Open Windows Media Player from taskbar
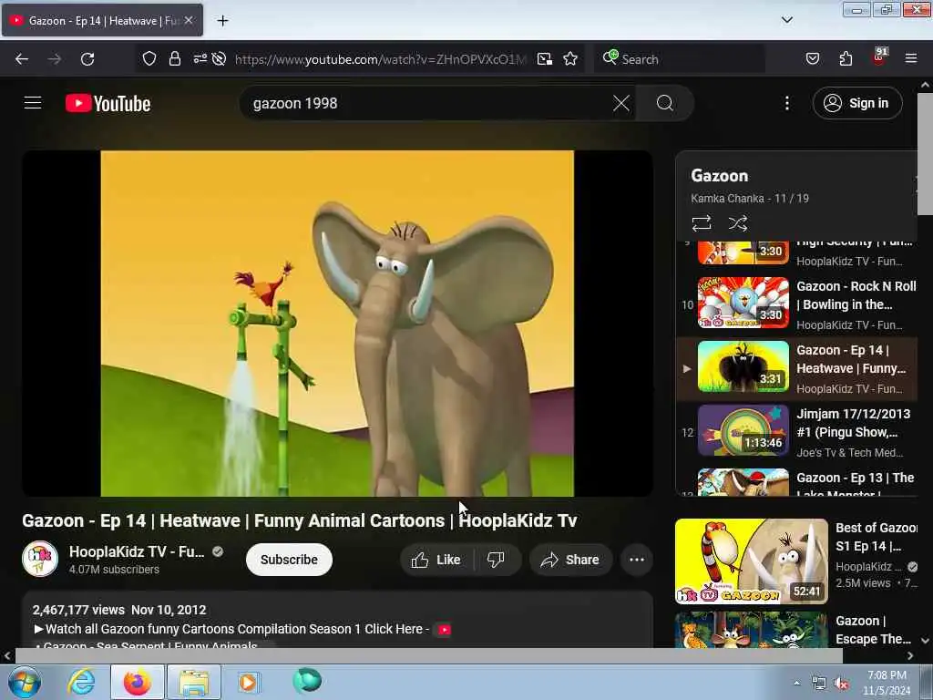This screenshot has height=700, width=933. point(249,682)
